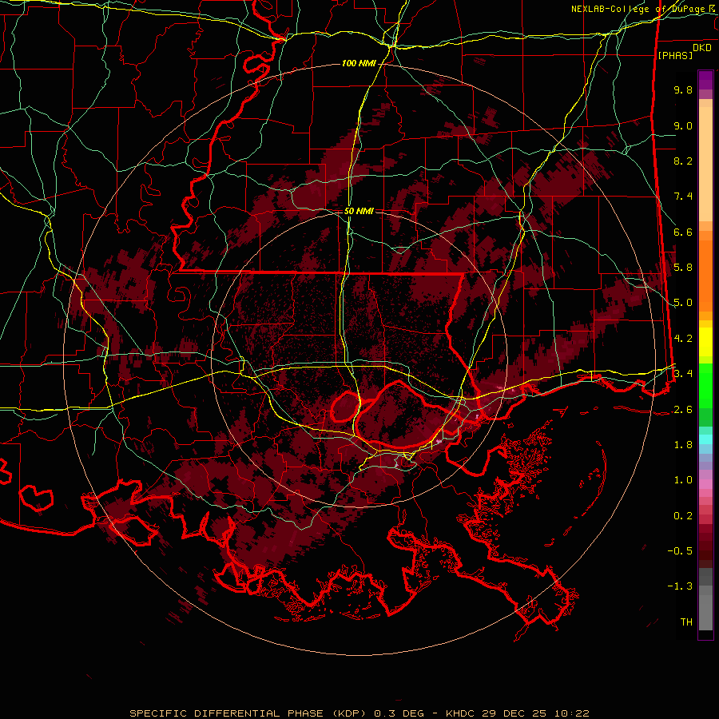The width and height of the screenshot is (719, 719).
Task: Click the 7.4 value on the color scale
Action: (x=683, y=197)
